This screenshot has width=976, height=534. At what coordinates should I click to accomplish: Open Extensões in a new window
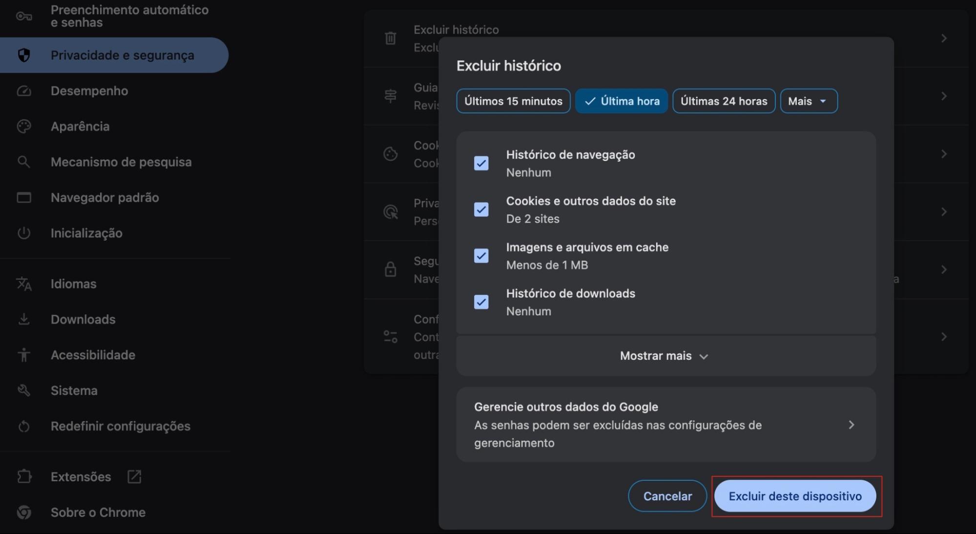[x=133, y=476]
